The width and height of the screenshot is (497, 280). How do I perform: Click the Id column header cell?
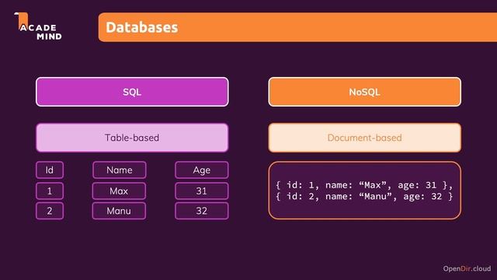pos(50,170)
